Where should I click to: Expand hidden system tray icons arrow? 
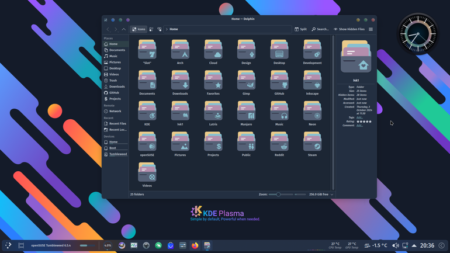pos(414,245)
